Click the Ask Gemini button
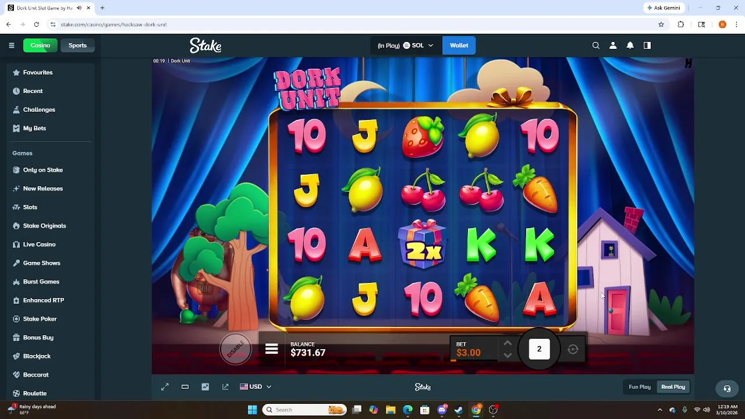The width and height of the screenshot is (745, 419). 664,8
